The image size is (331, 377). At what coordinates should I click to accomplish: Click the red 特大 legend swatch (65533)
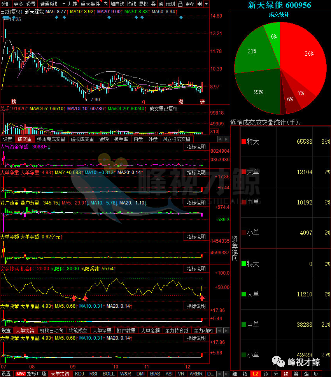[x=244, y=141]
